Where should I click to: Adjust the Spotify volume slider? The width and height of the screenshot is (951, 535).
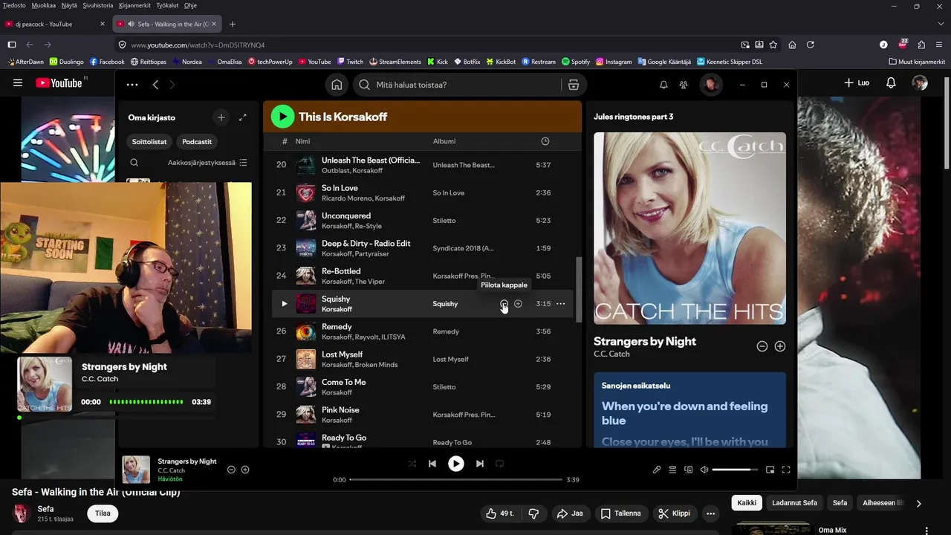point(736,470)
